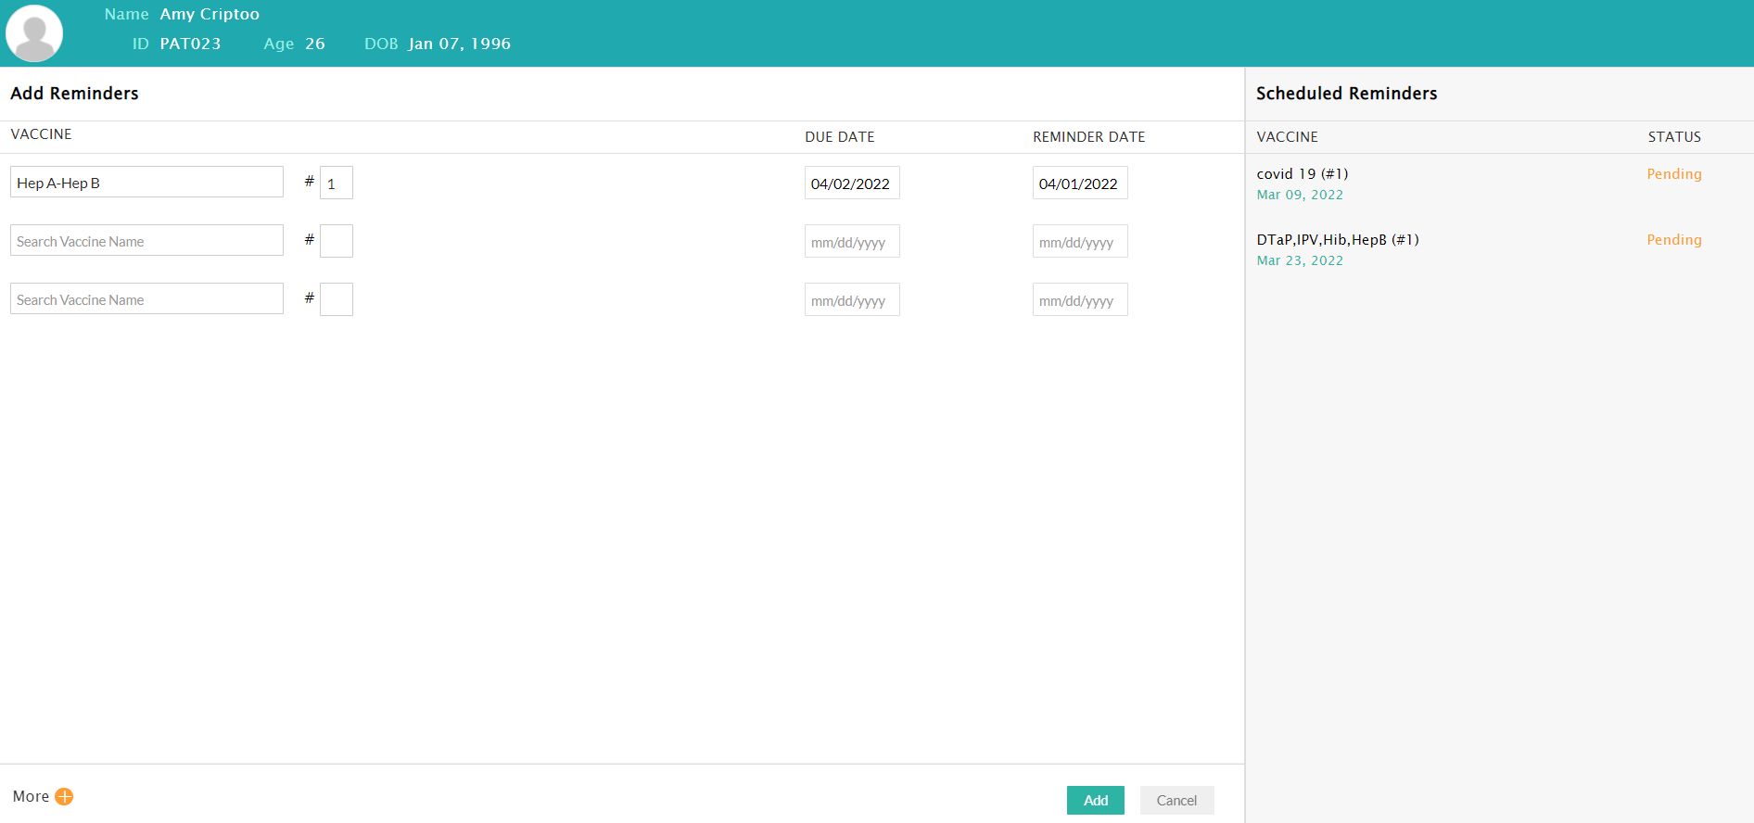Select the DTaP,IPV,Hib,HepB (#1) reminder
Viewport: 1754px width, 823px height.
[1337, 240]
